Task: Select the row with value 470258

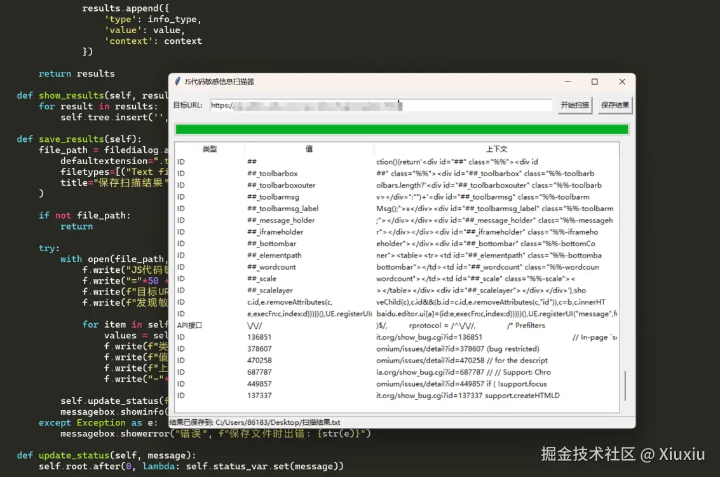Action: coord(397,360)
